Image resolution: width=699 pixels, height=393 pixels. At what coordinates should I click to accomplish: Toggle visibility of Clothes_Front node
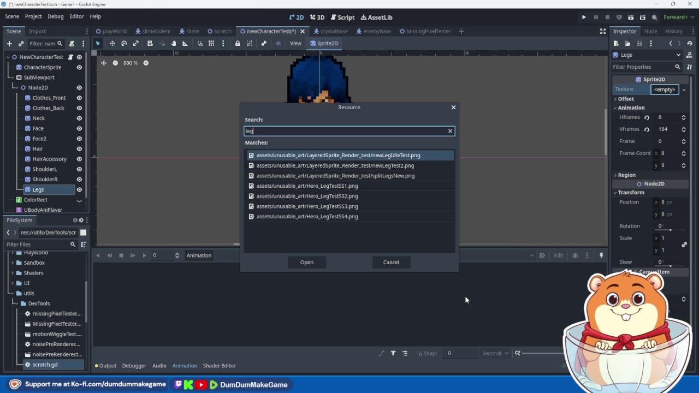point(79,98)
